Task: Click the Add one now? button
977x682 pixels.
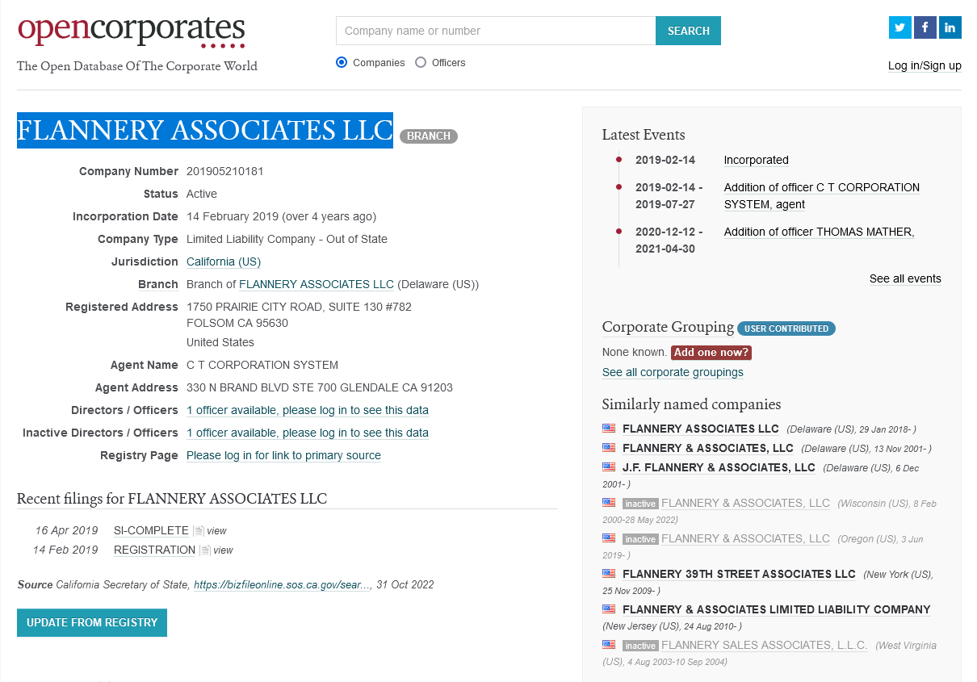Action: 711,352
